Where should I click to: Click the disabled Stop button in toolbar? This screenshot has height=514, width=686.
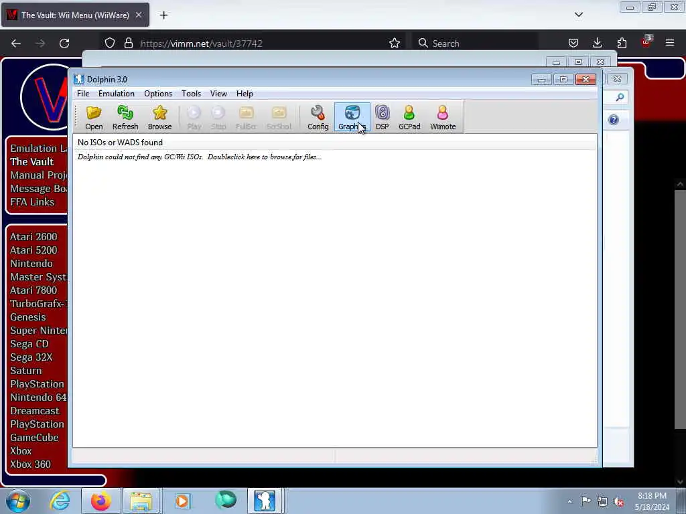(x=218, y=118)
